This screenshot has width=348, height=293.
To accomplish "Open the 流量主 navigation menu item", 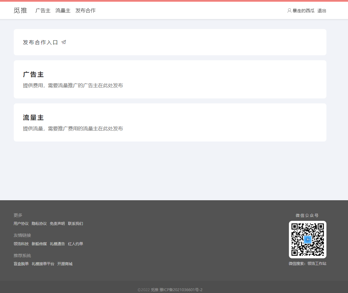I will pos(63,11).
